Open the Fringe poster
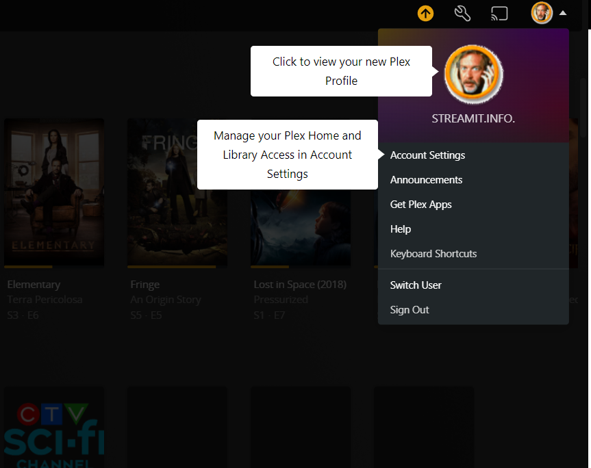The width and height of the screenshot is (591, 468). click(177, 192)
